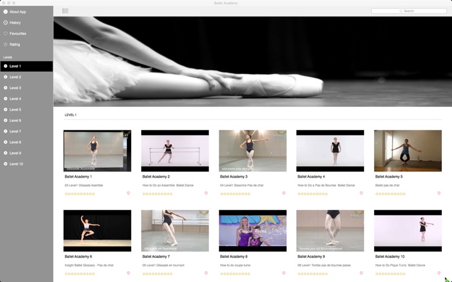The image size is (452, 282).
Task: Select the Level 1 sidebar icon
Action: (6, 66)
